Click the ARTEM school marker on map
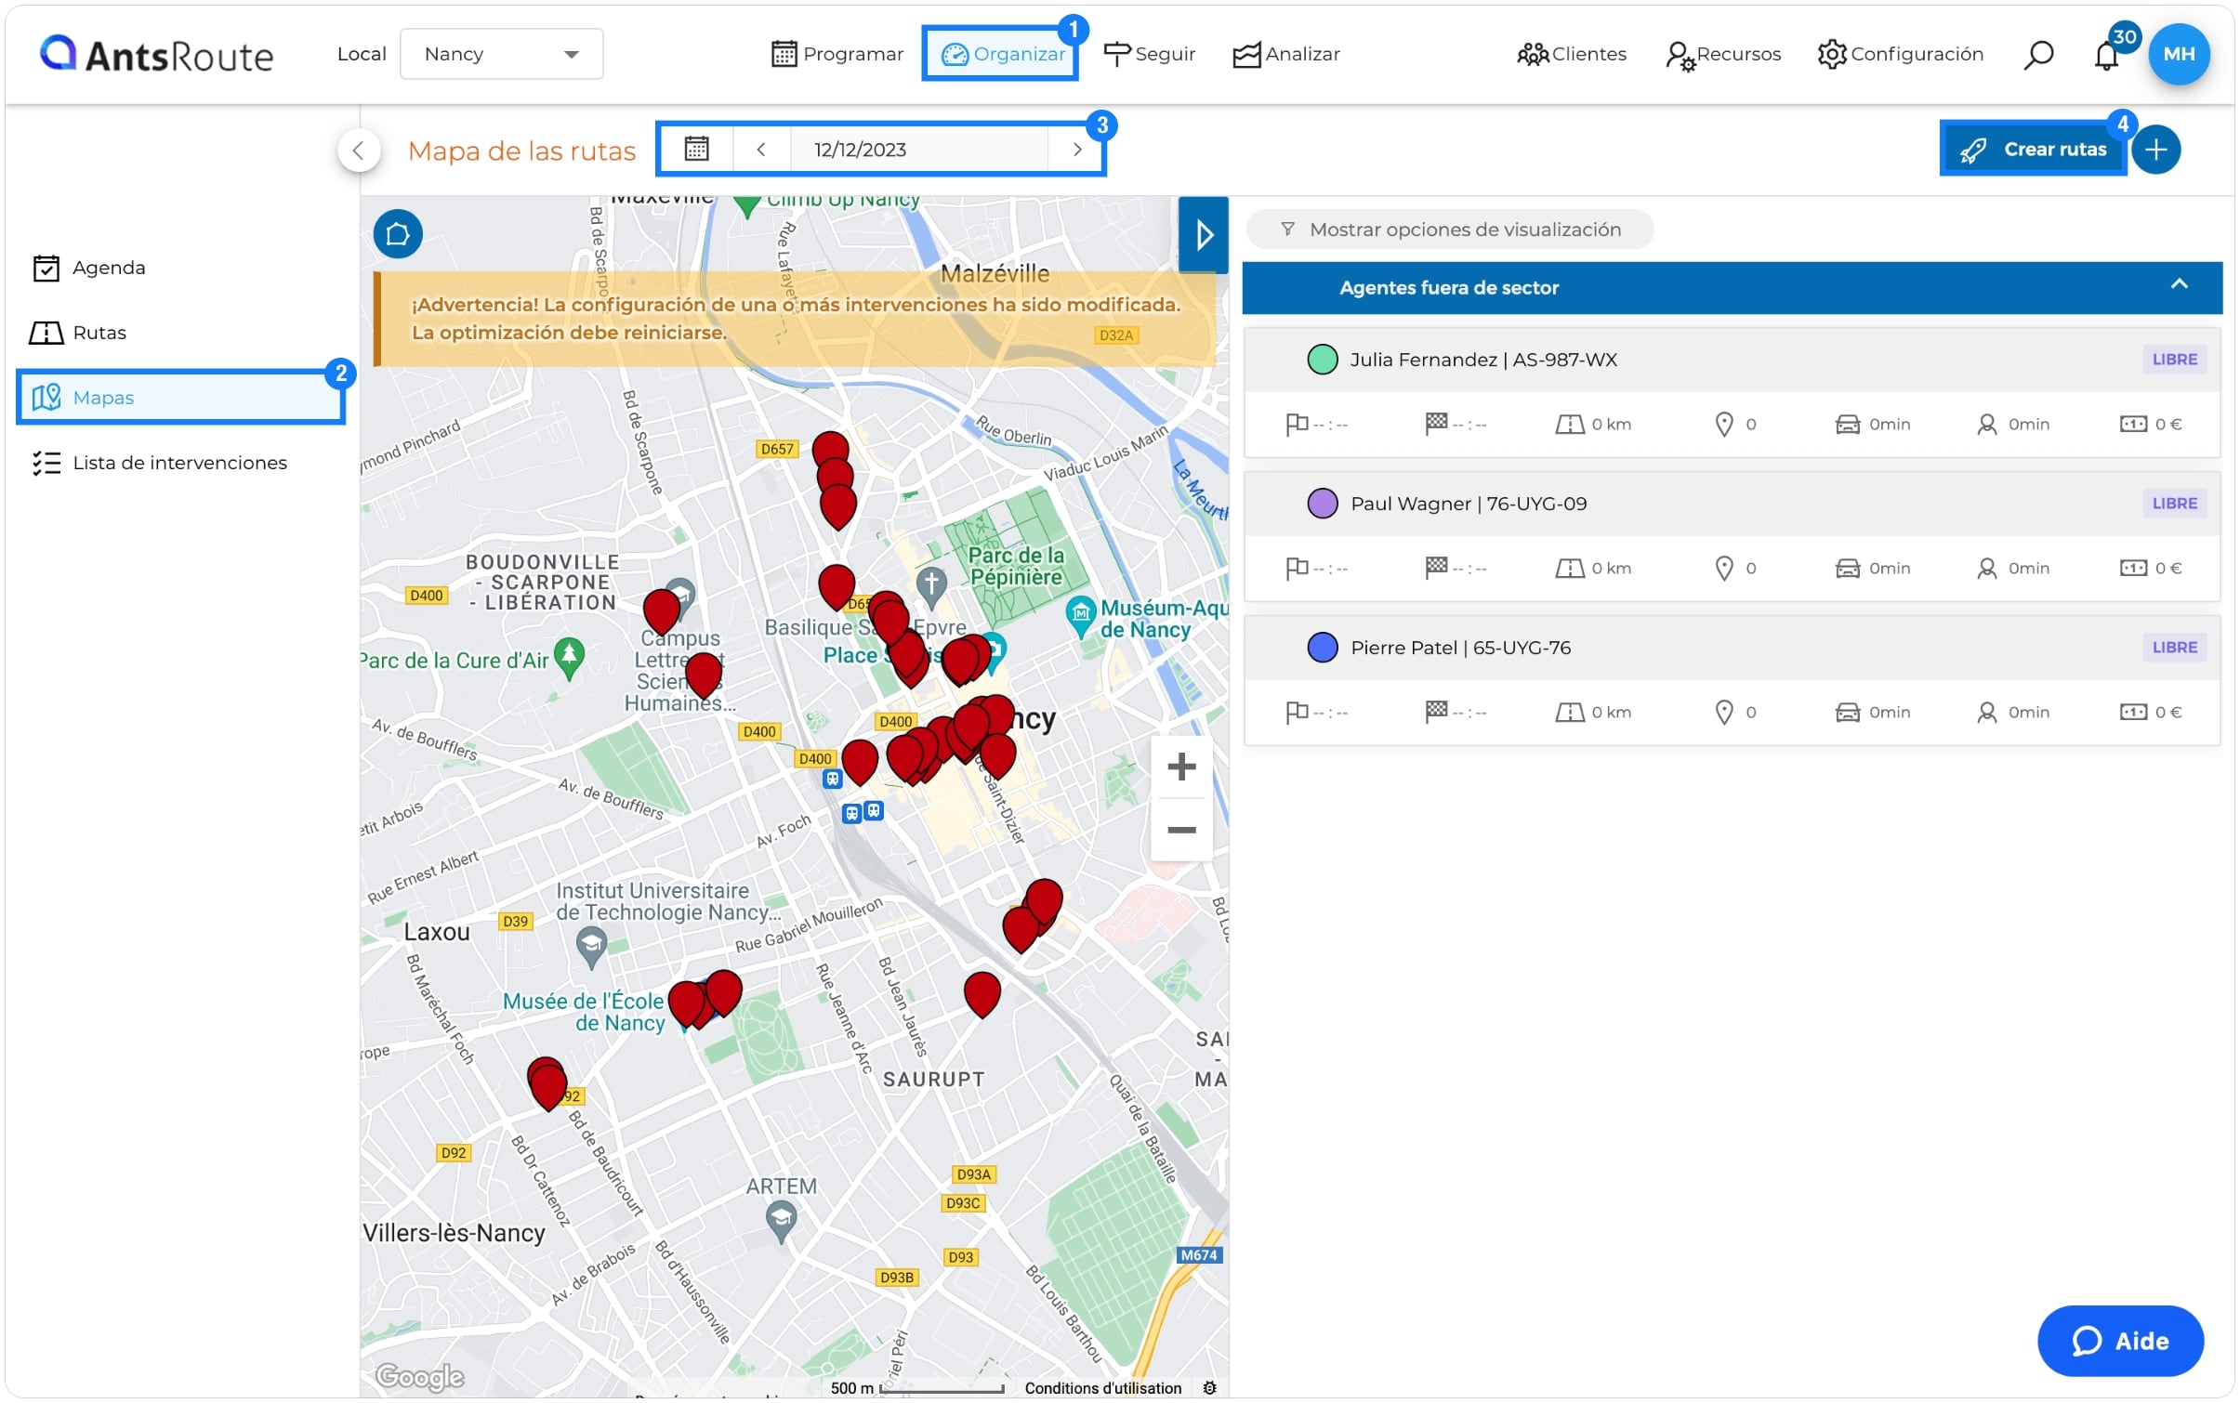This screenshot has height=1403, width=2240. tap(781, 1220)
